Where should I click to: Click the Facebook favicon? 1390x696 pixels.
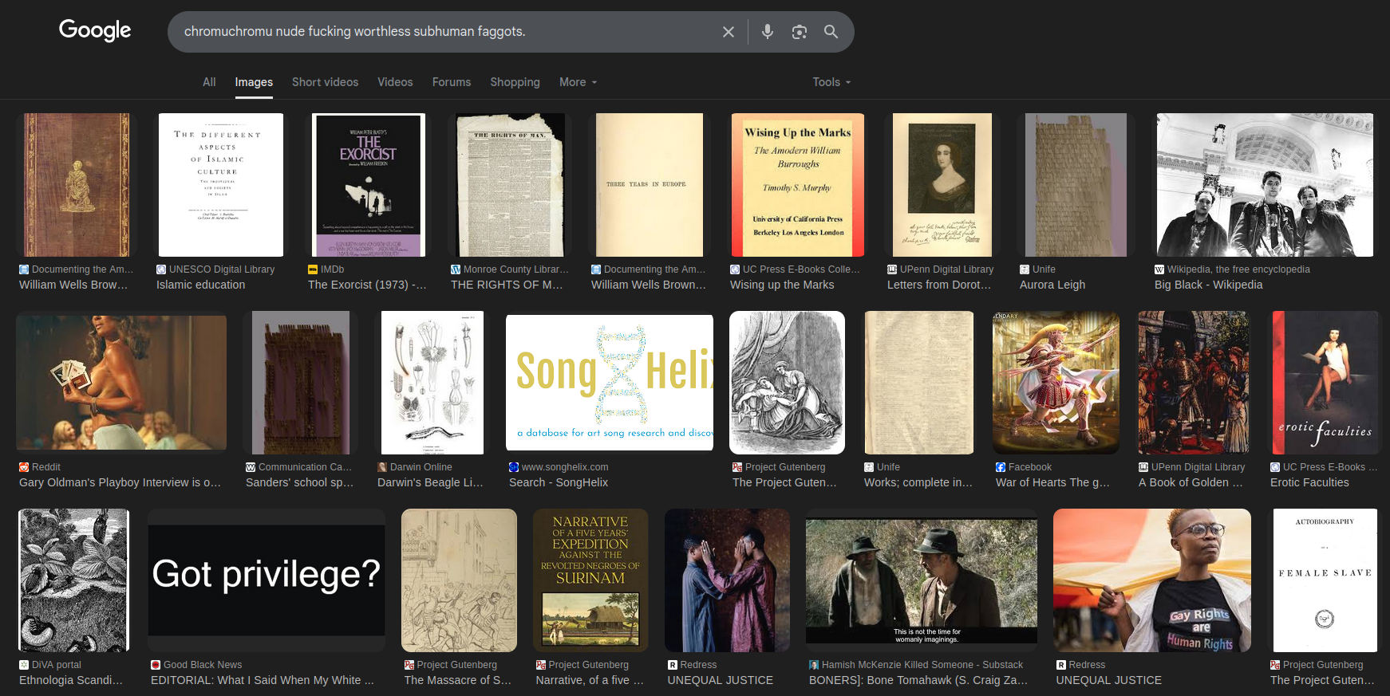click(1001, 467)
